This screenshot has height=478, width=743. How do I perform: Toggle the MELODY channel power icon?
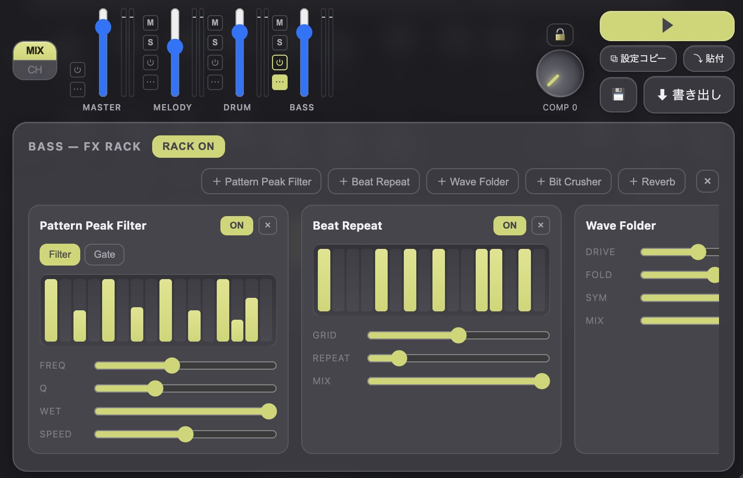pos(151,62)
